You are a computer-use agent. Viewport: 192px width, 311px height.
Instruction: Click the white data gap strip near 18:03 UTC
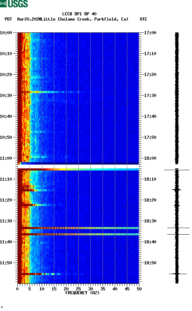[x=78, y=166]
